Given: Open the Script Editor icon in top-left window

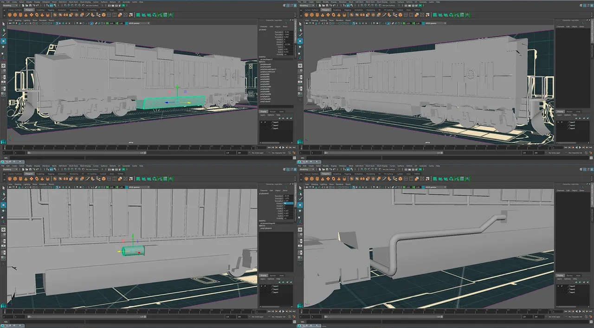Looking at the screenshot, I should (x=294, y=157).
